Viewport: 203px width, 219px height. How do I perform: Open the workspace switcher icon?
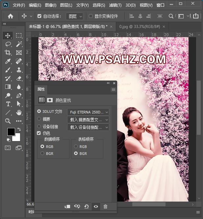pos(181,16)
